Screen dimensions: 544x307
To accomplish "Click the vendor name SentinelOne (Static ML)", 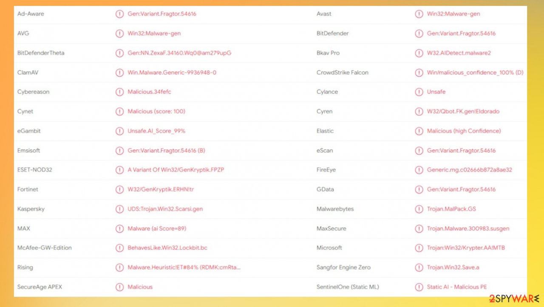I will click(x=347, y=287).
